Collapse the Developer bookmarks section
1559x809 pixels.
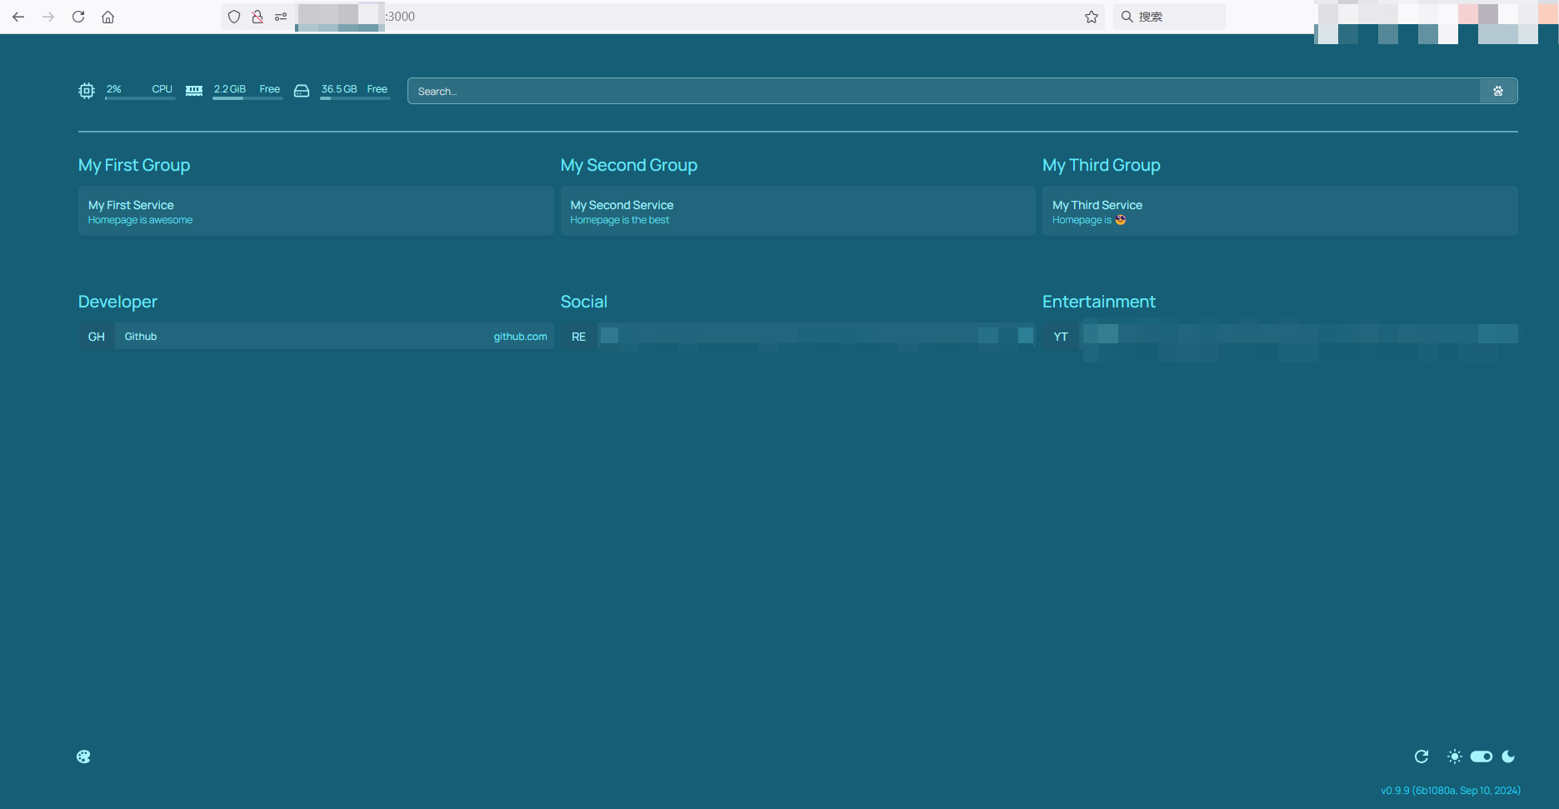pyautogui.click(x=117, y=302)
